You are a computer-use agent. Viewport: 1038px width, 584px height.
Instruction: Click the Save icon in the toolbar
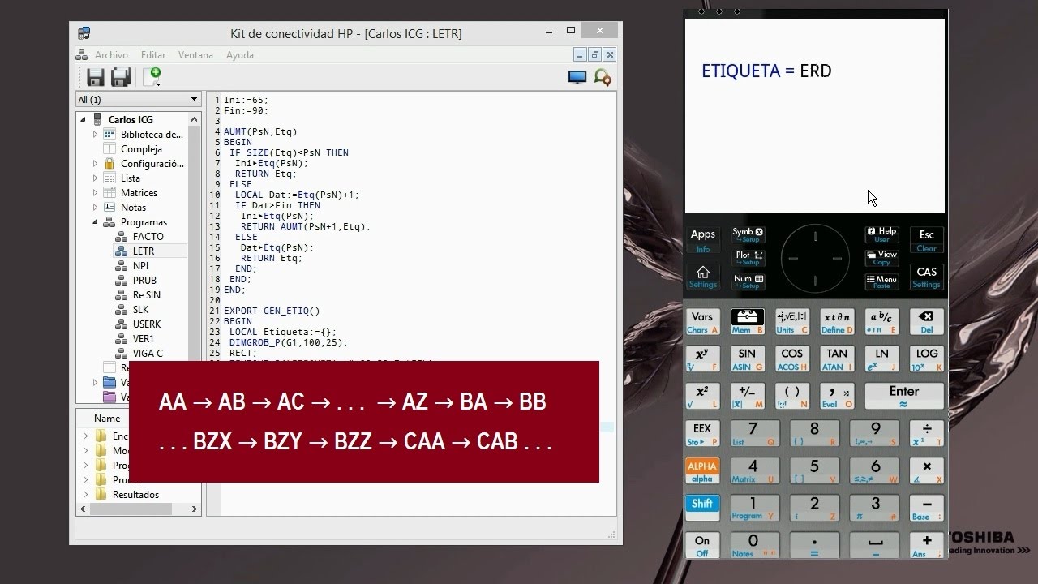[96, 77]
